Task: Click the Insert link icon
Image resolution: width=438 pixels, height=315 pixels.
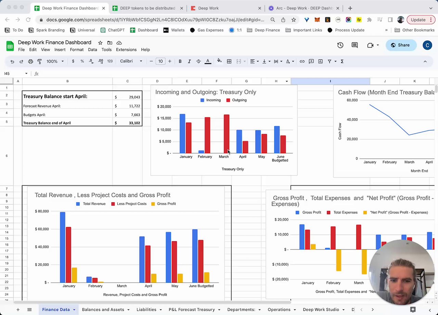Action: click(302, 61)
